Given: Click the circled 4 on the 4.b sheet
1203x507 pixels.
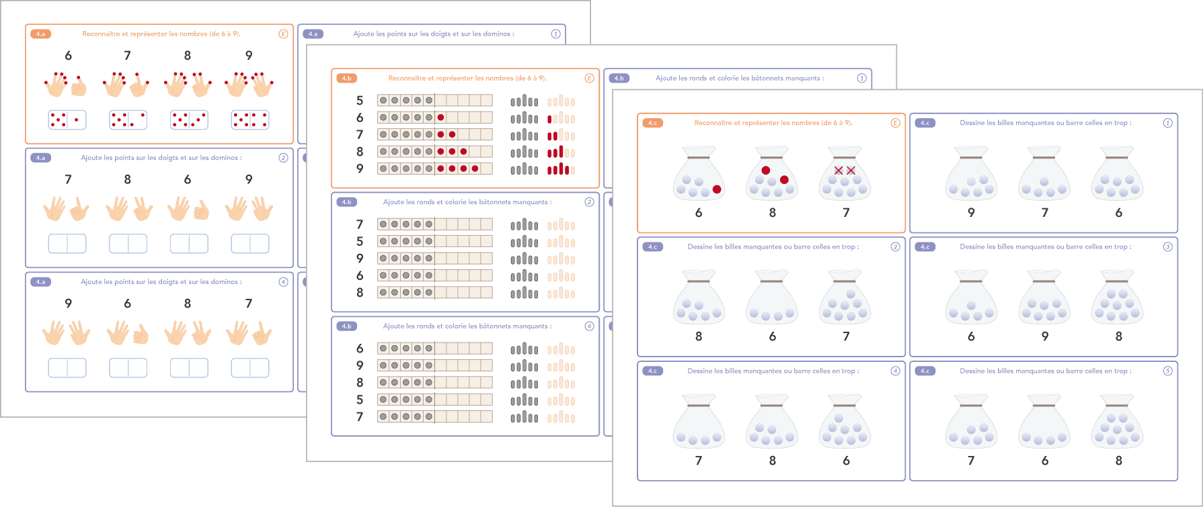Looking at the screenshot, I should pos(589,326).
